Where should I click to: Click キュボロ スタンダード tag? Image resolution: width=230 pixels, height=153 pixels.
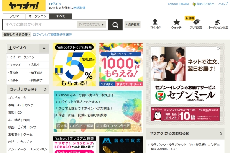coord(113,126)
